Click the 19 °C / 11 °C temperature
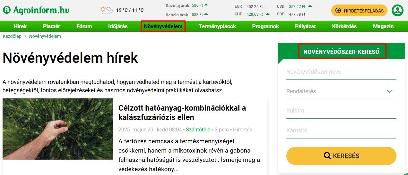 [x=130, y=10]
